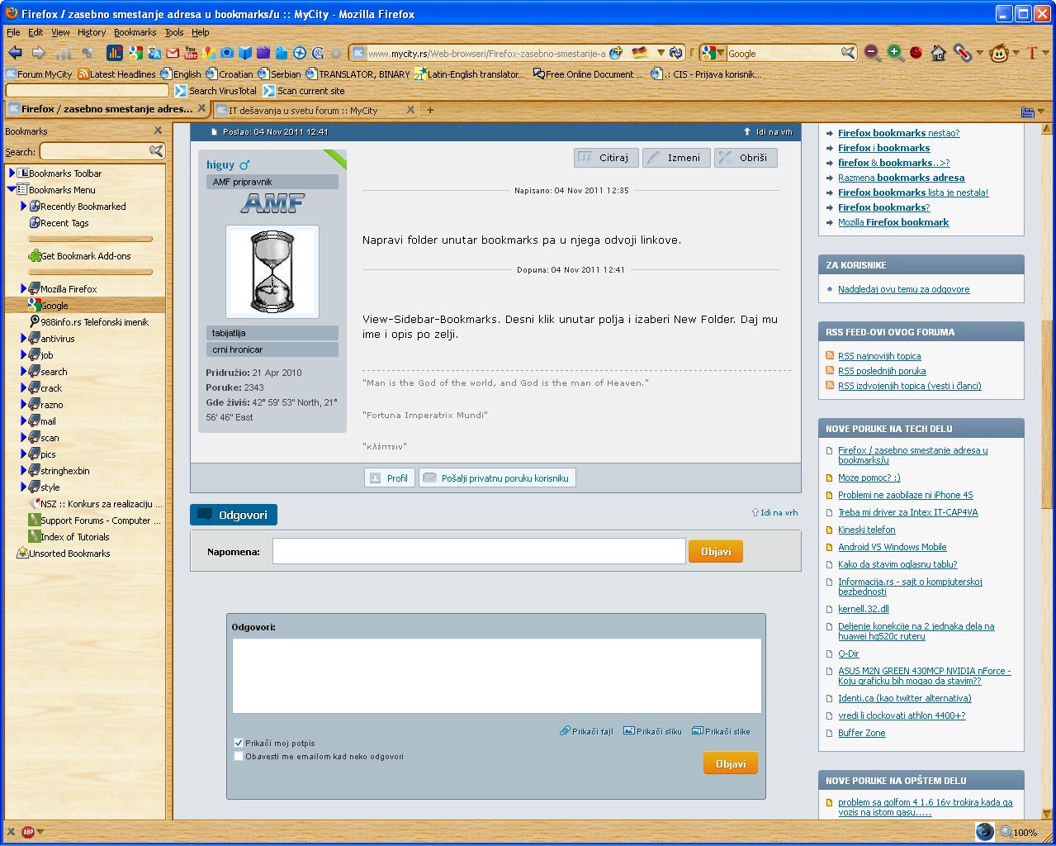The height and width of the screenshot is (846, 1056).
Task: Click the blue camera toolbar icon
Action: tap(227, 53)
